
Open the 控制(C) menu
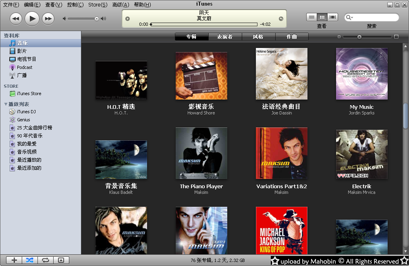(75, 5)
